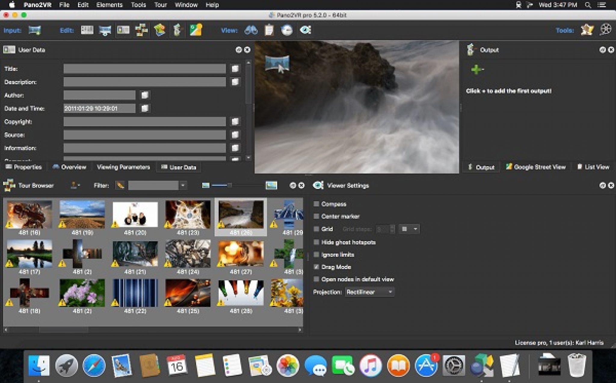This screenshot has width=616, height=383.
Task: Click green plus to add output
Action: pyautogui.click(x=476, y=69)
